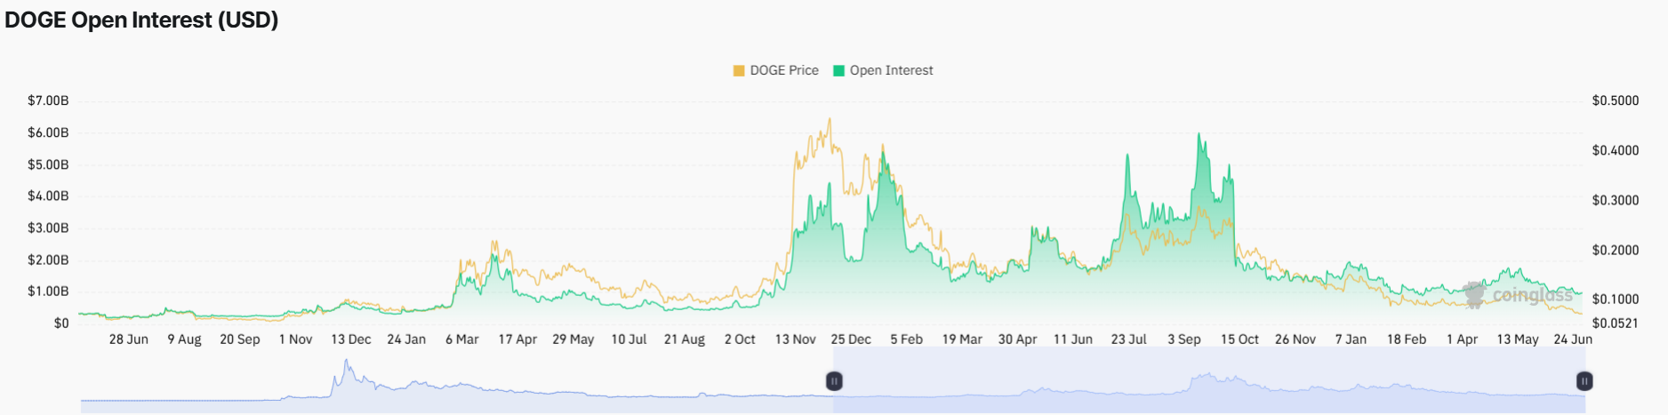Click the selected range in the overview timeline
The image size is (1668, 415).
pos(1209,380)
